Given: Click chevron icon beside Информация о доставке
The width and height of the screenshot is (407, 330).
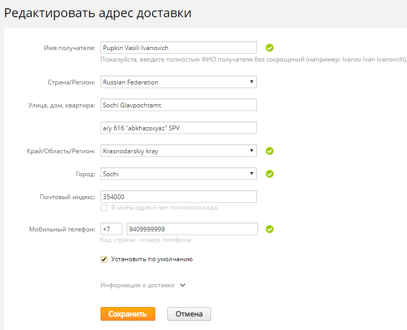Looking at the screenshot, I should tap(183, 285).
